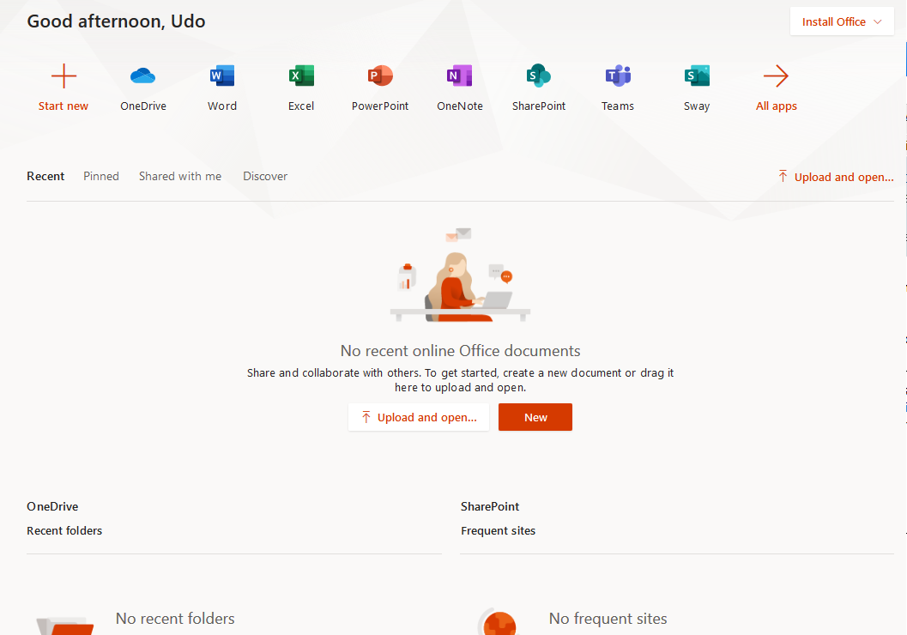Screen dimensions: 907x635
Task: Switch to the Pinned tab
Action: pyautogui.click(x=101, y=176)
